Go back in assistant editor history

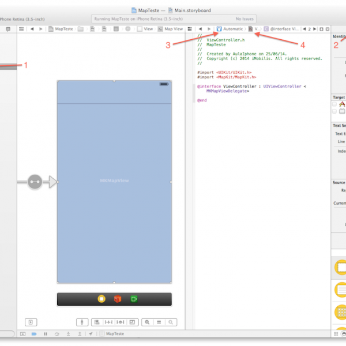click(x=200, y=29)
